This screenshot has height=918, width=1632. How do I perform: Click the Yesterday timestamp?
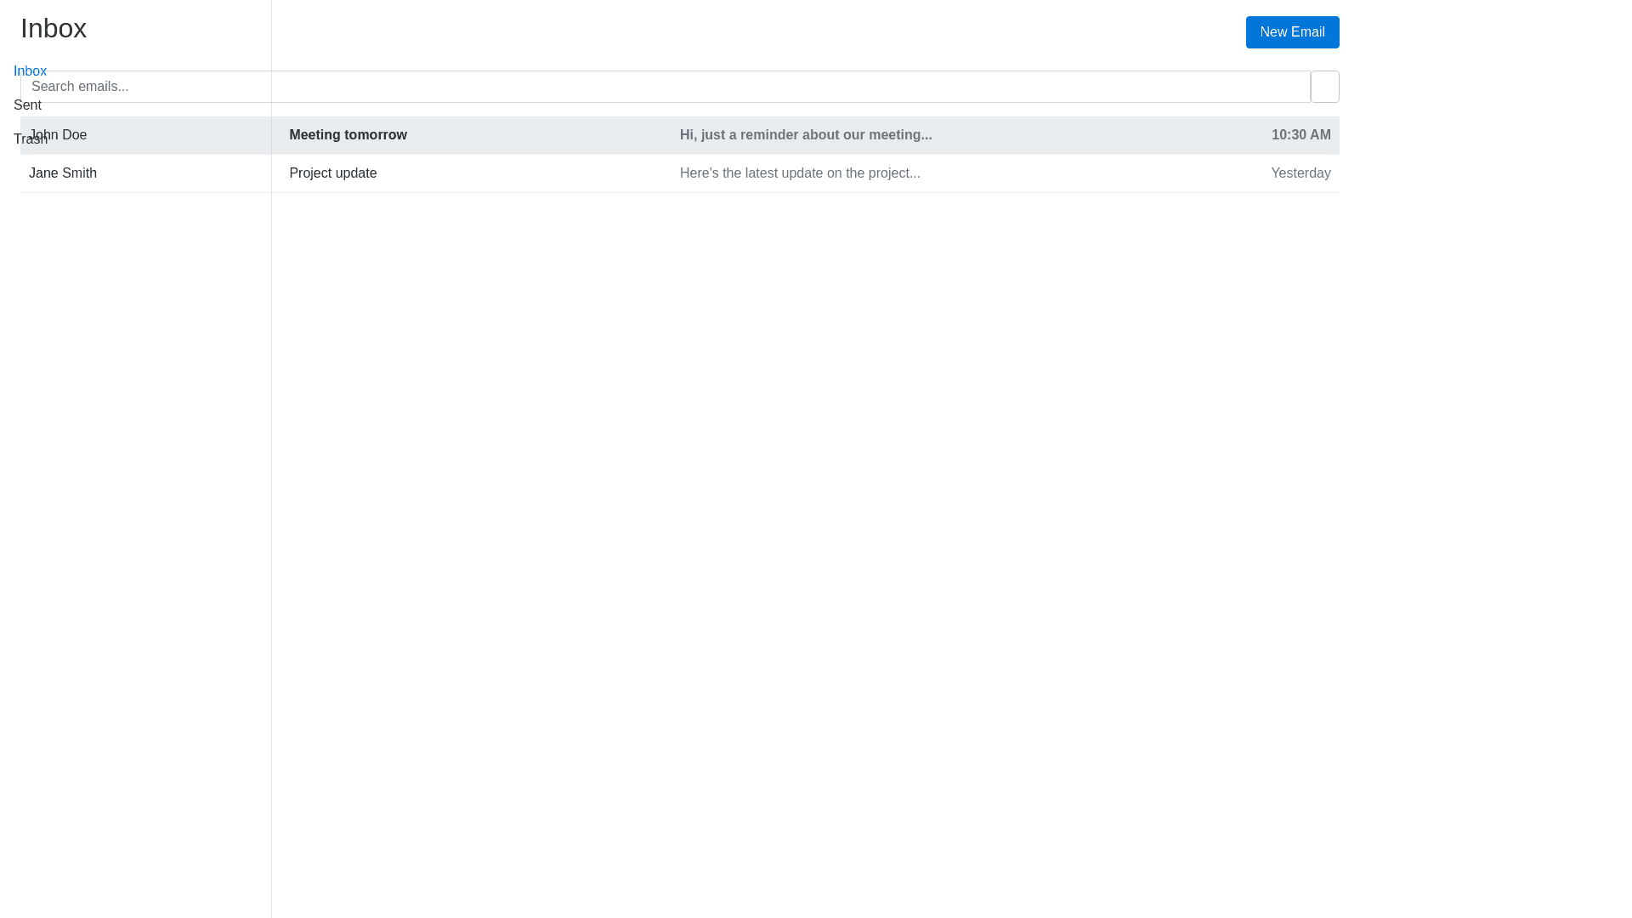tap(1300, 173)
